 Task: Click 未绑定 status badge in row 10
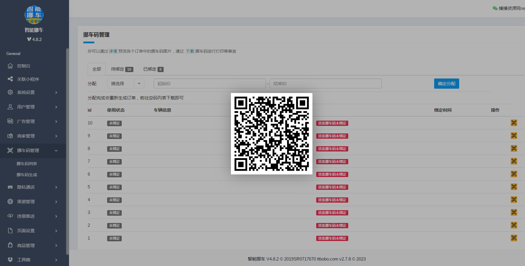click(114, 123)
